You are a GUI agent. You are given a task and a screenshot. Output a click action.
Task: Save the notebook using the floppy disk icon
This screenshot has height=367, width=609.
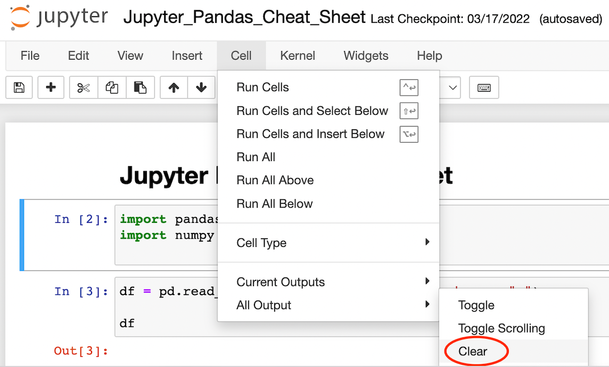tap(19, 88)
